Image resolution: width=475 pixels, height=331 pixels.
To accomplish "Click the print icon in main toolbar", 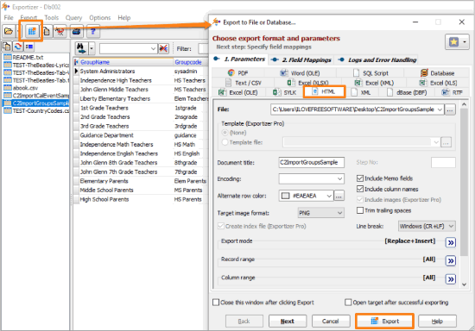I will pyautogui.click(x=76, y=31).
